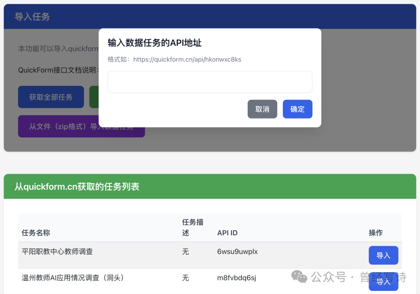Image resolution: width=420 pixels, height=294 pixels.
Task: Click the 无 description in 温州教师AI应用情况调查 row
Action: pos(185,278)
